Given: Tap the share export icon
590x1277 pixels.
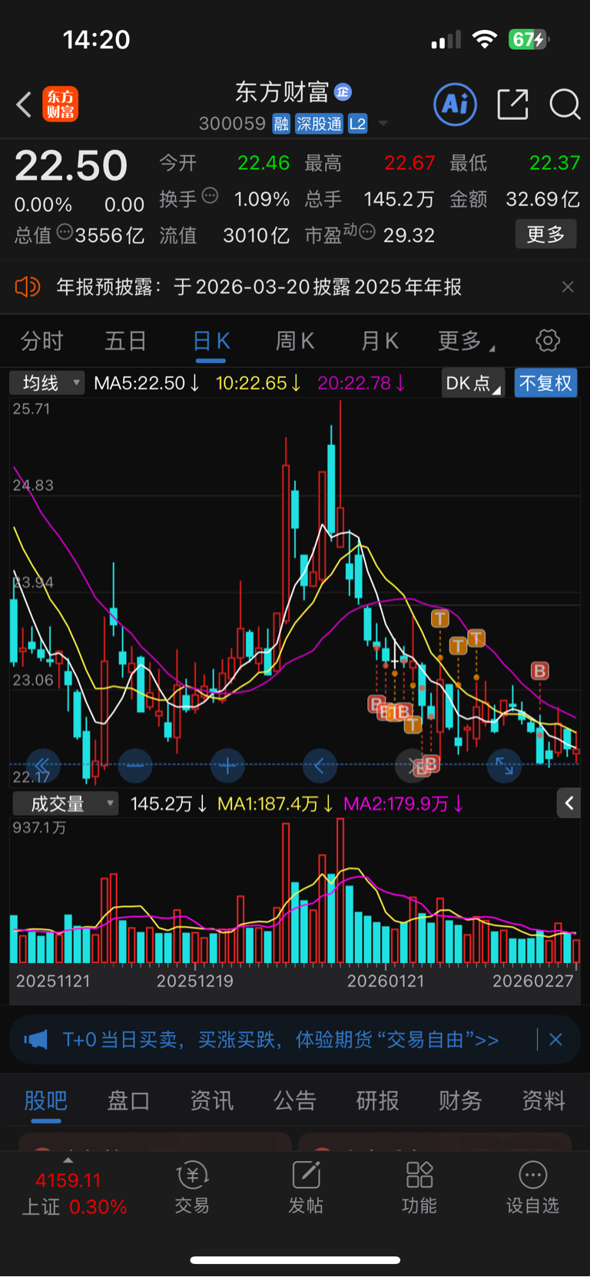Looking at the screenshot, I should point(512,104).
